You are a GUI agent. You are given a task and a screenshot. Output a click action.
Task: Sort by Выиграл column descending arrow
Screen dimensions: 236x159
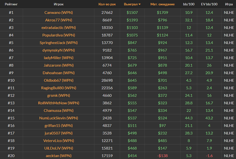[140, 4]
